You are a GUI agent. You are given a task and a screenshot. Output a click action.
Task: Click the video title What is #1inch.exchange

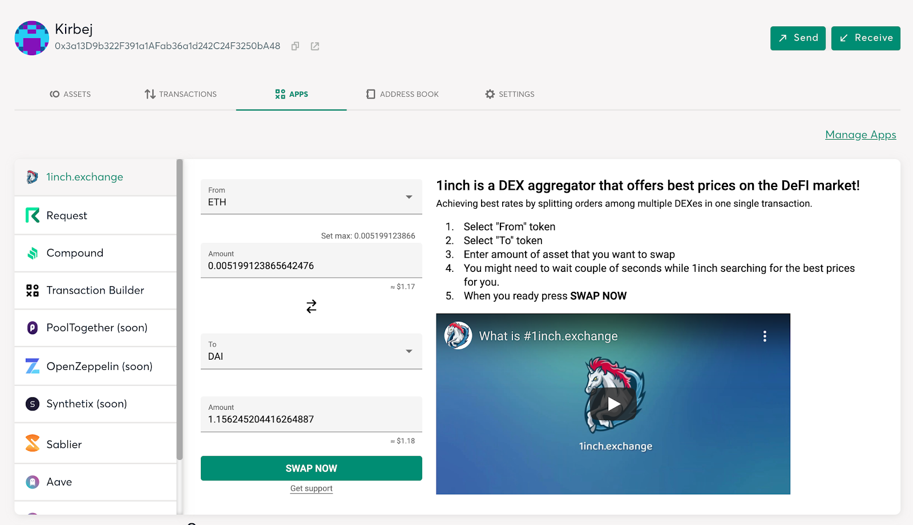(548, 336)
